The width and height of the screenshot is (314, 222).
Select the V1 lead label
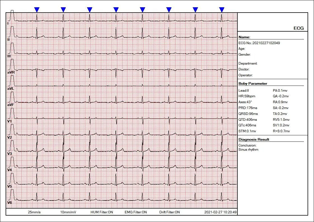coord(9,121)
